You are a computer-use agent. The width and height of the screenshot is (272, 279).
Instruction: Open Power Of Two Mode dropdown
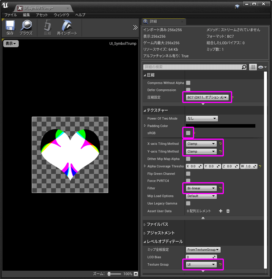202,118
